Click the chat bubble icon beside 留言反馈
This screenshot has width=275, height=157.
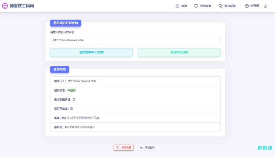[x=220, y=6]
